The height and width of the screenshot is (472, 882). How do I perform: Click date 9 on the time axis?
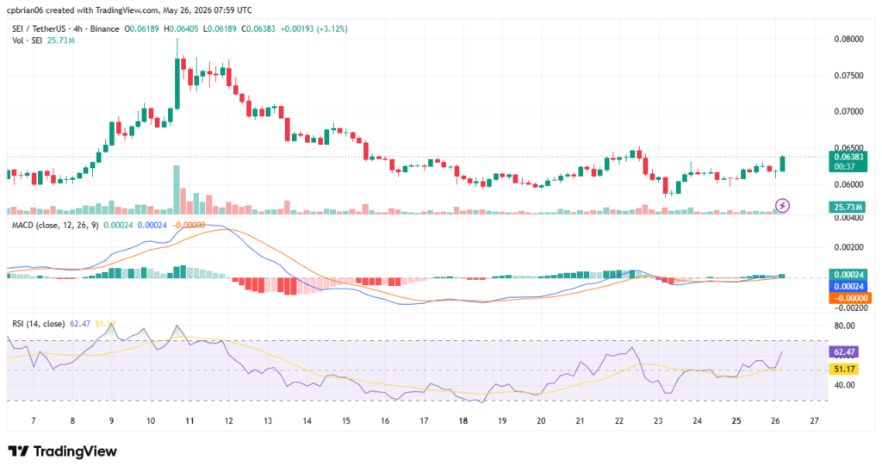coord(111,420)
